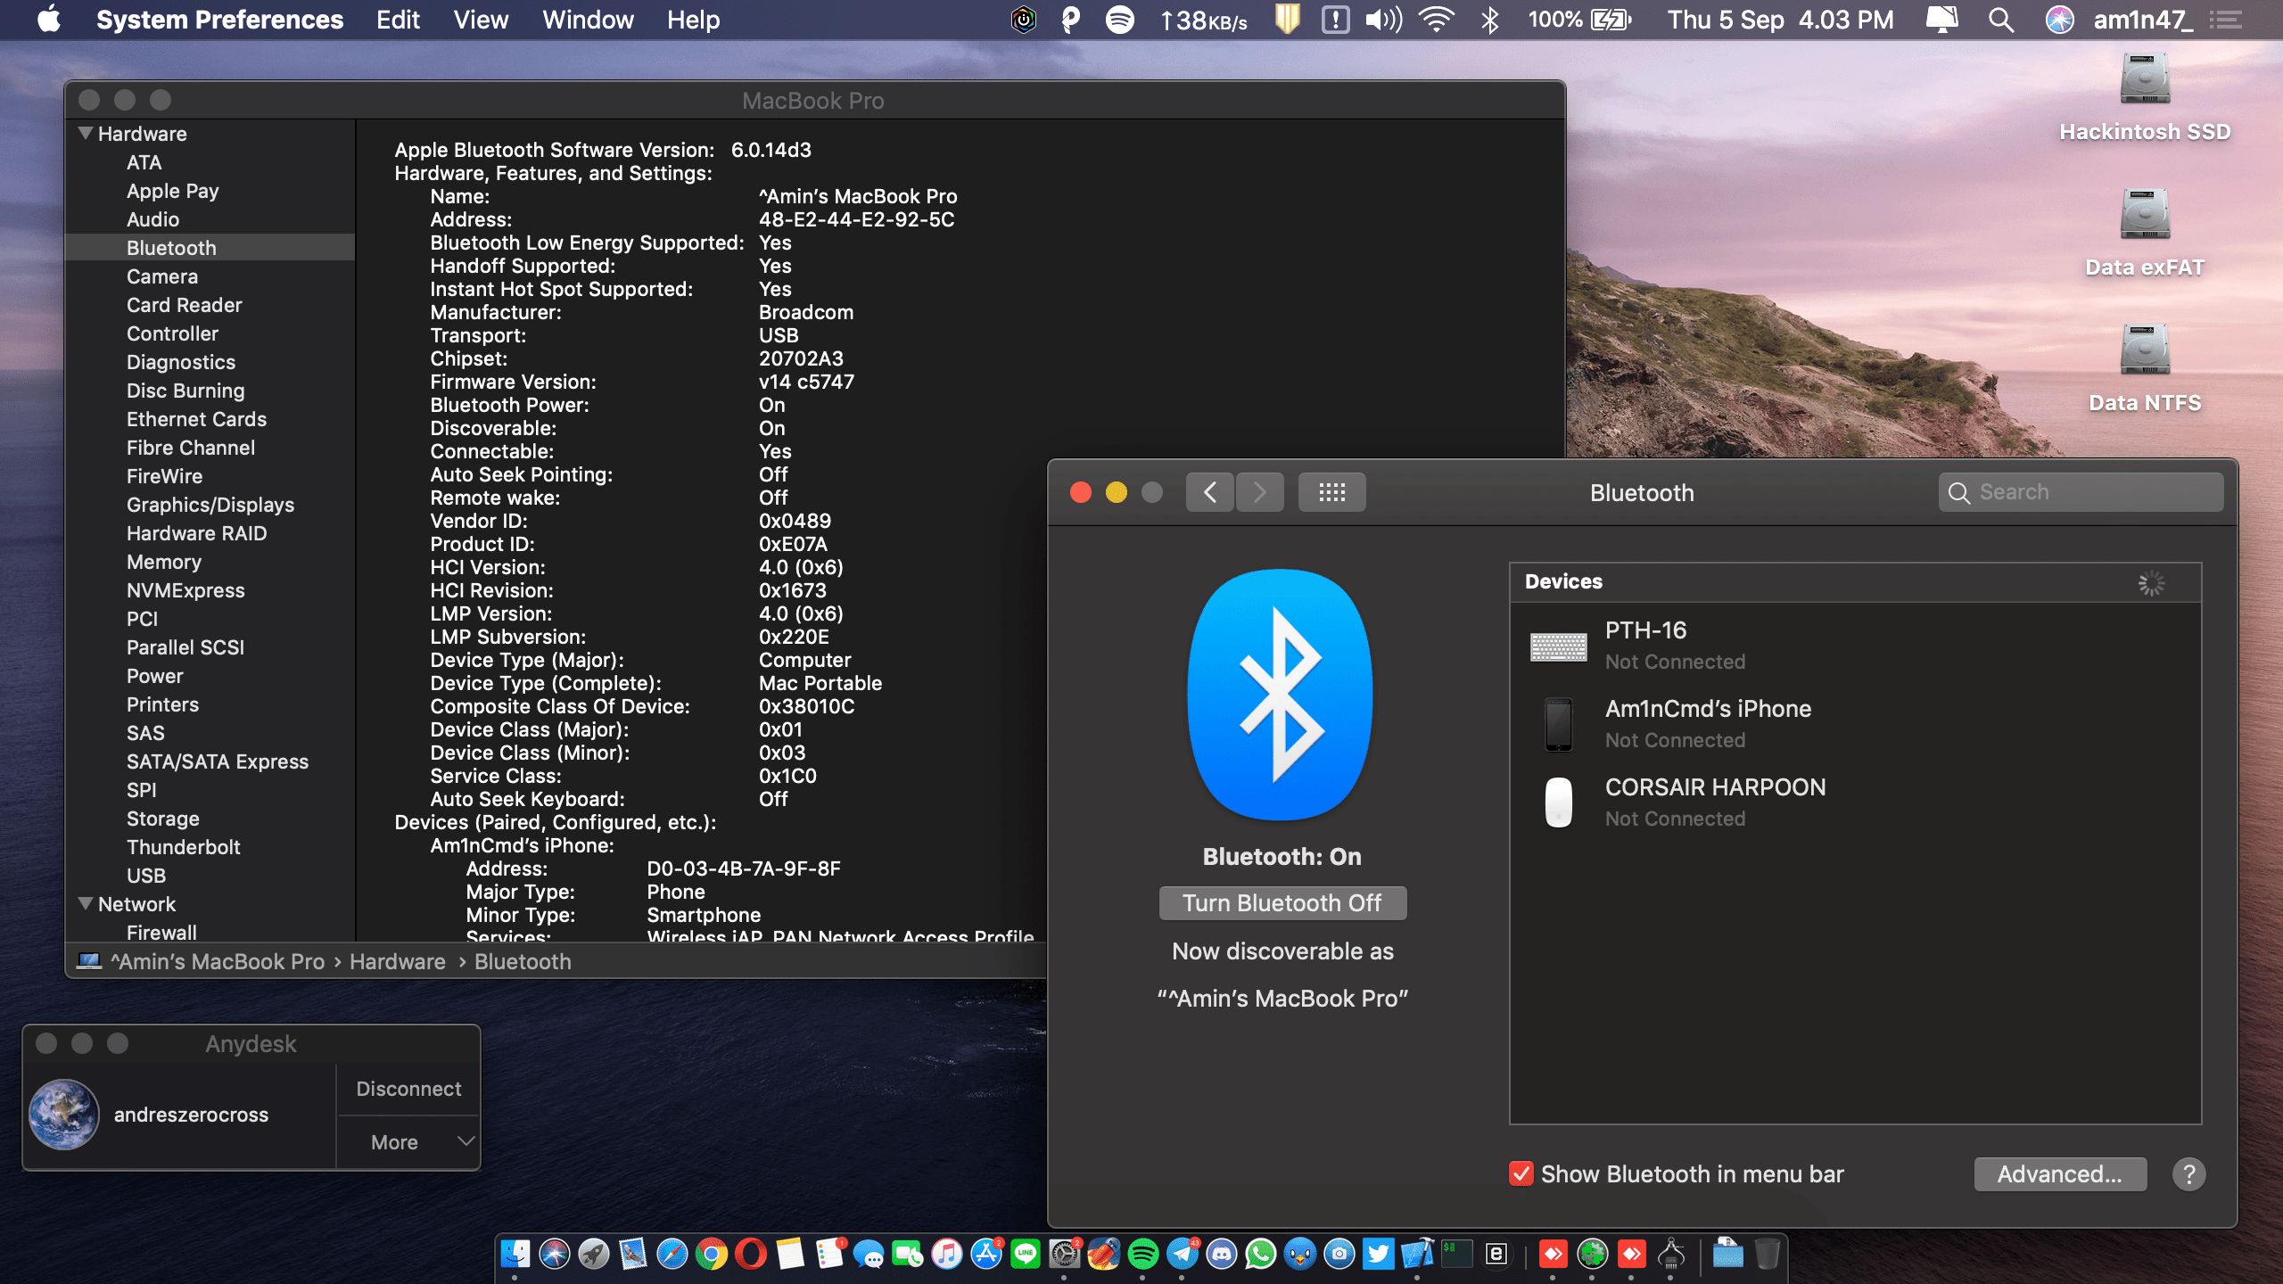Uncheck Show Bluetooth in menu bar

[1521, 1174]
